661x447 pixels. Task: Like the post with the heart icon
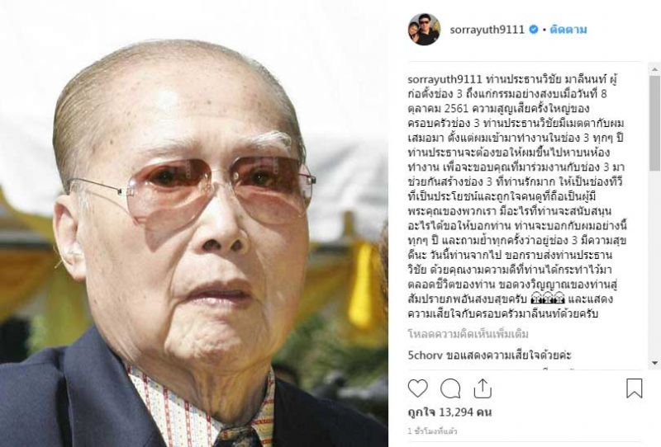[x=418, y=388]
